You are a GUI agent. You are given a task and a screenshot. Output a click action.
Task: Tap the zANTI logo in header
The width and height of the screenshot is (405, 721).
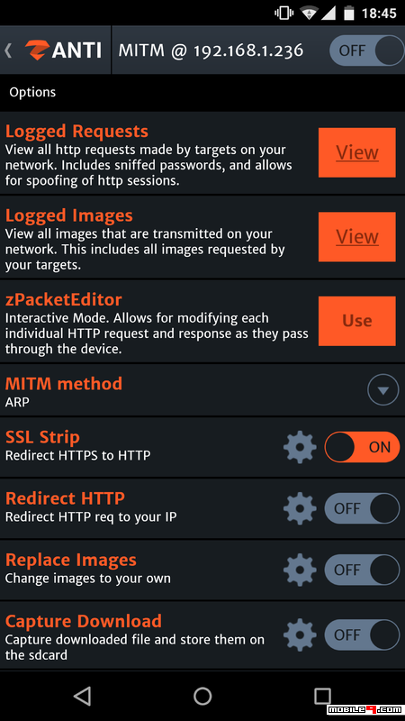point(63,50)
